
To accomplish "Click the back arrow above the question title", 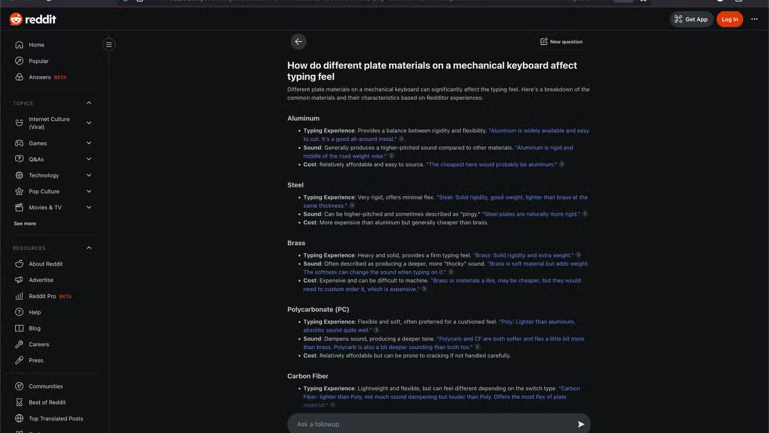I will pos(298,41).
